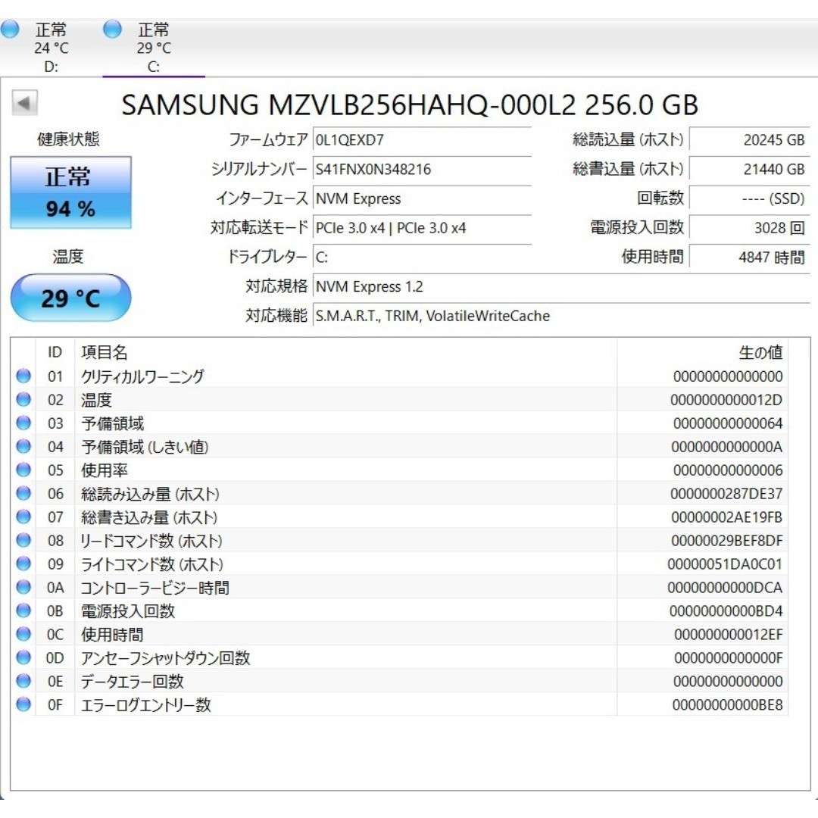Select the クリティカルワーニング row name
The image size is (818, 818).
pos(142,376)
